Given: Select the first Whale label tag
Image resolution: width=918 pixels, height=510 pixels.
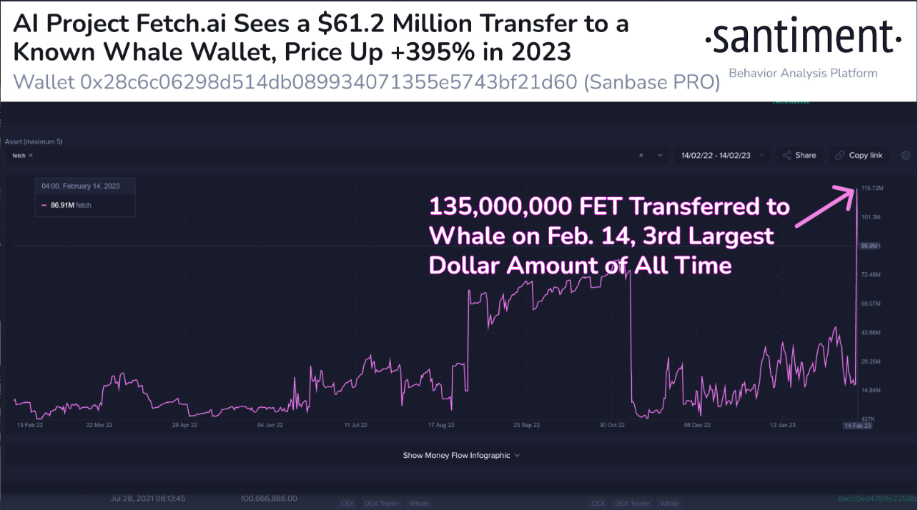Looking at the screenshot, I should pyautogui.click(x=419, y=504).
